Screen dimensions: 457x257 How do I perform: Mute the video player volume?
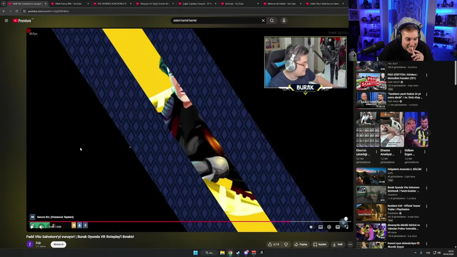pos(41,227)
